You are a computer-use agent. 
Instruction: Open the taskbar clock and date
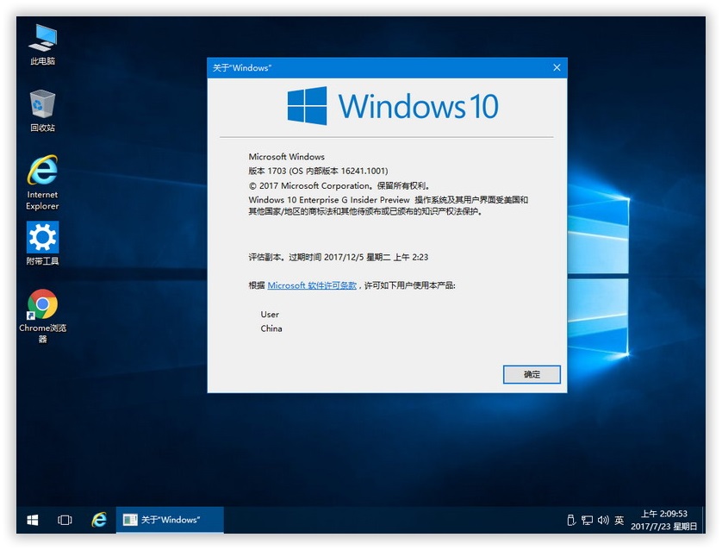(x=664, y=520)
